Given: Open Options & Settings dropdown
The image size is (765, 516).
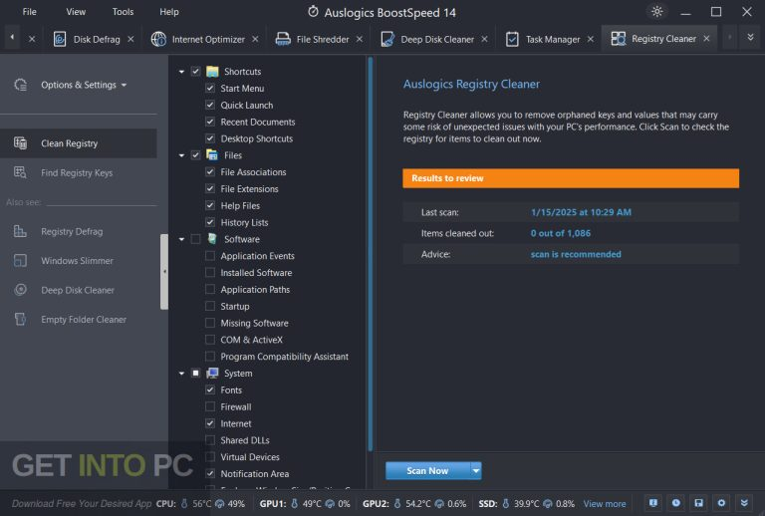Looking at the screenshot, I should coord(84,85).
